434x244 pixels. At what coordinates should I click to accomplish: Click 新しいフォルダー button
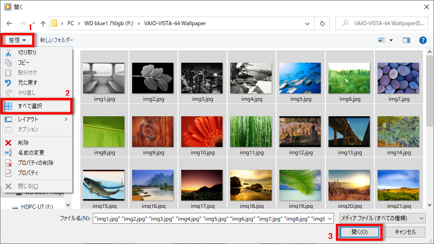click(x=56, y=40)
